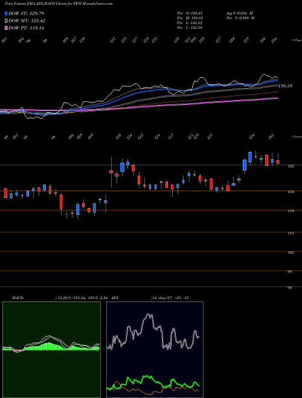Open the green MACD histogram panel

[x=51, y=350]
